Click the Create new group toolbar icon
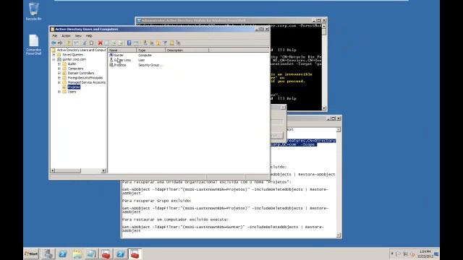463x260 pixels. 151,43
